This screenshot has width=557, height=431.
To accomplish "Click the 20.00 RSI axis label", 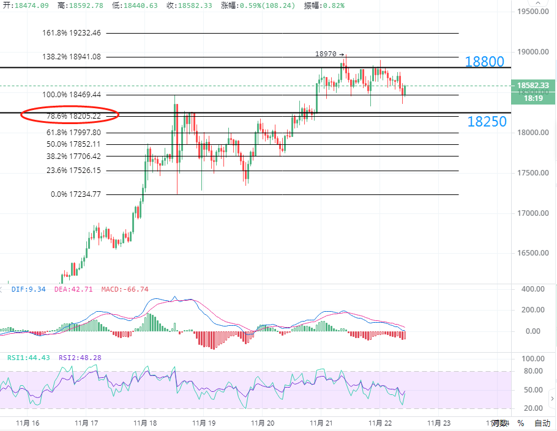I will click(533, 408).
